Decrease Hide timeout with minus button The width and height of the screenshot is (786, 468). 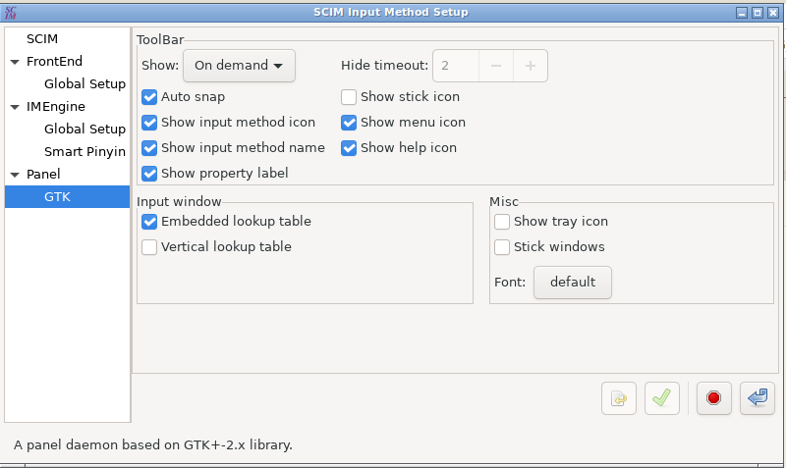[496, 66]
